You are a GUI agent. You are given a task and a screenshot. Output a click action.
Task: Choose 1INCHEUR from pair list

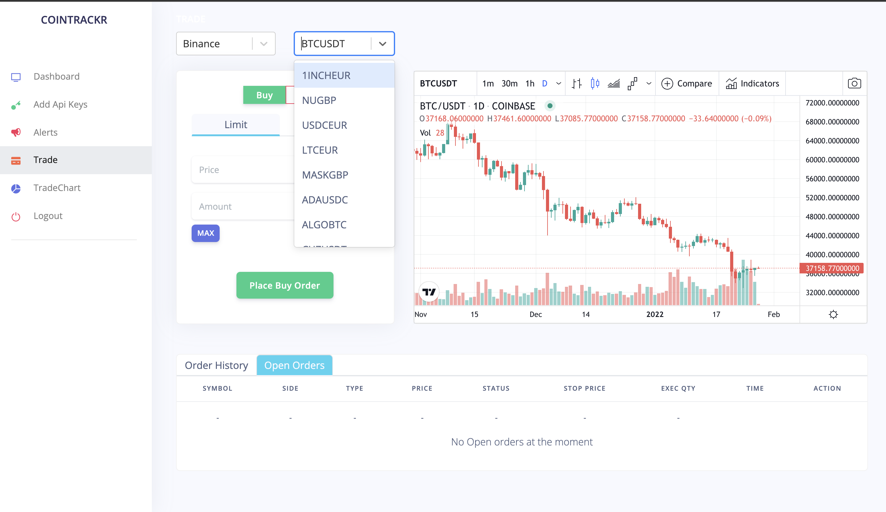pos(344,75)
